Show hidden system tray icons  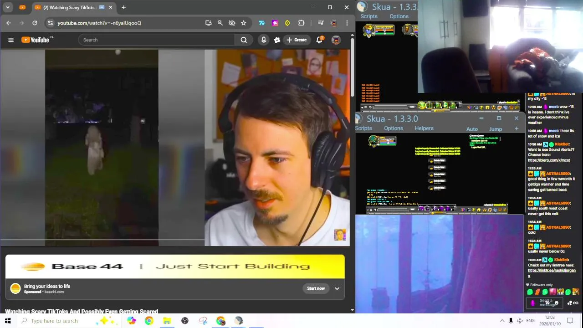pos(502,321)
